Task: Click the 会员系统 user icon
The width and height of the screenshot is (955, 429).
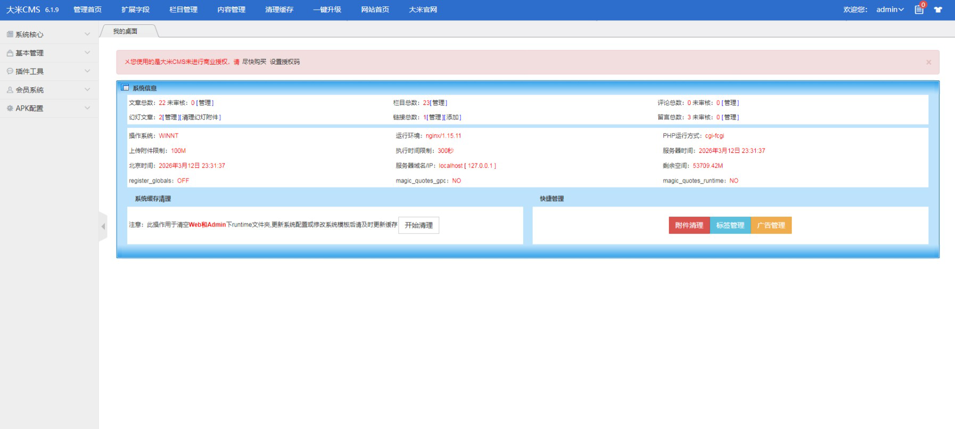Action: click(10, 90)
